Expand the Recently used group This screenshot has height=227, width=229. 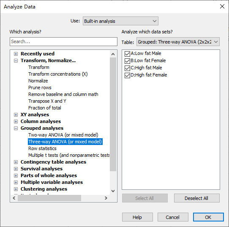click(x=16, y=54)
